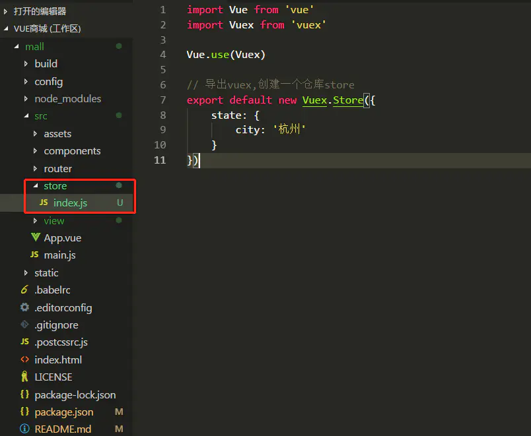The height and width of the screenshot is (436, 531).
Task: Click the 'vue' import string on line 1
Action: click(x=299, y=10)
